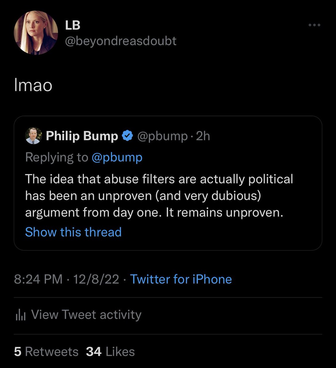Click blue @pbump in Replying to line

coord(117,157)
